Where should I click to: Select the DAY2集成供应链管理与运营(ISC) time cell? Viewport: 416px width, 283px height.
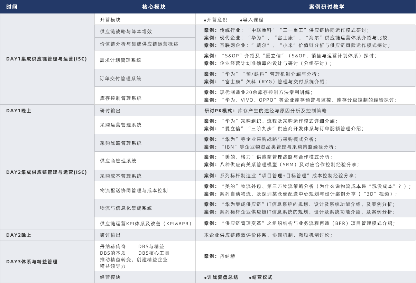click(47, 172)
